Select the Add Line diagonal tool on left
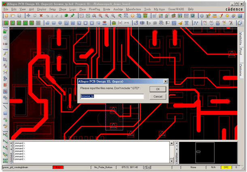 click(5, 107)
